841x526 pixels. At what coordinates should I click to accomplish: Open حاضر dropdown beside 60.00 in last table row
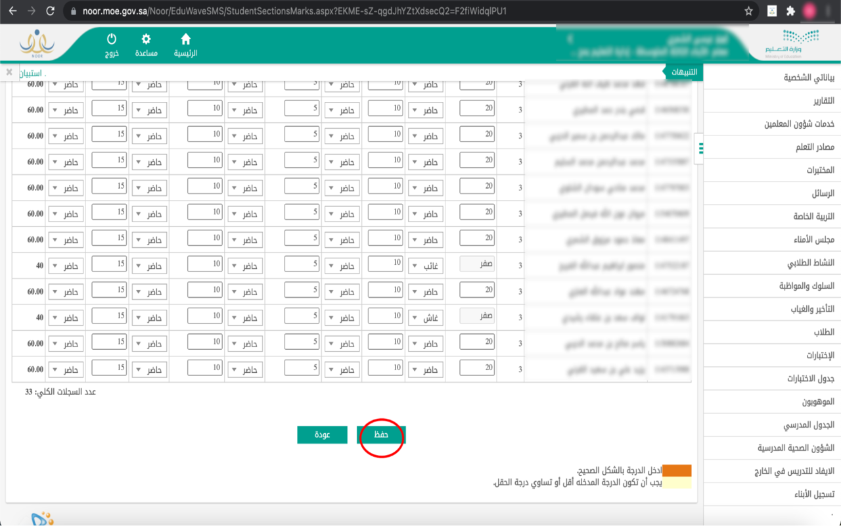(x=66, y=370)
